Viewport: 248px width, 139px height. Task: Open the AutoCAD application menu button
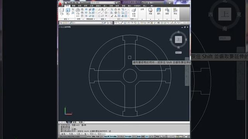click(x=60, y=3)
